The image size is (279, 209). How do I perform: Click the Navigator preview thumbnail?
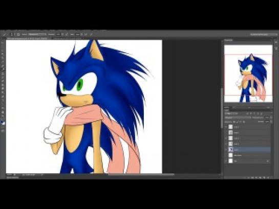click(x=248, y=74)
